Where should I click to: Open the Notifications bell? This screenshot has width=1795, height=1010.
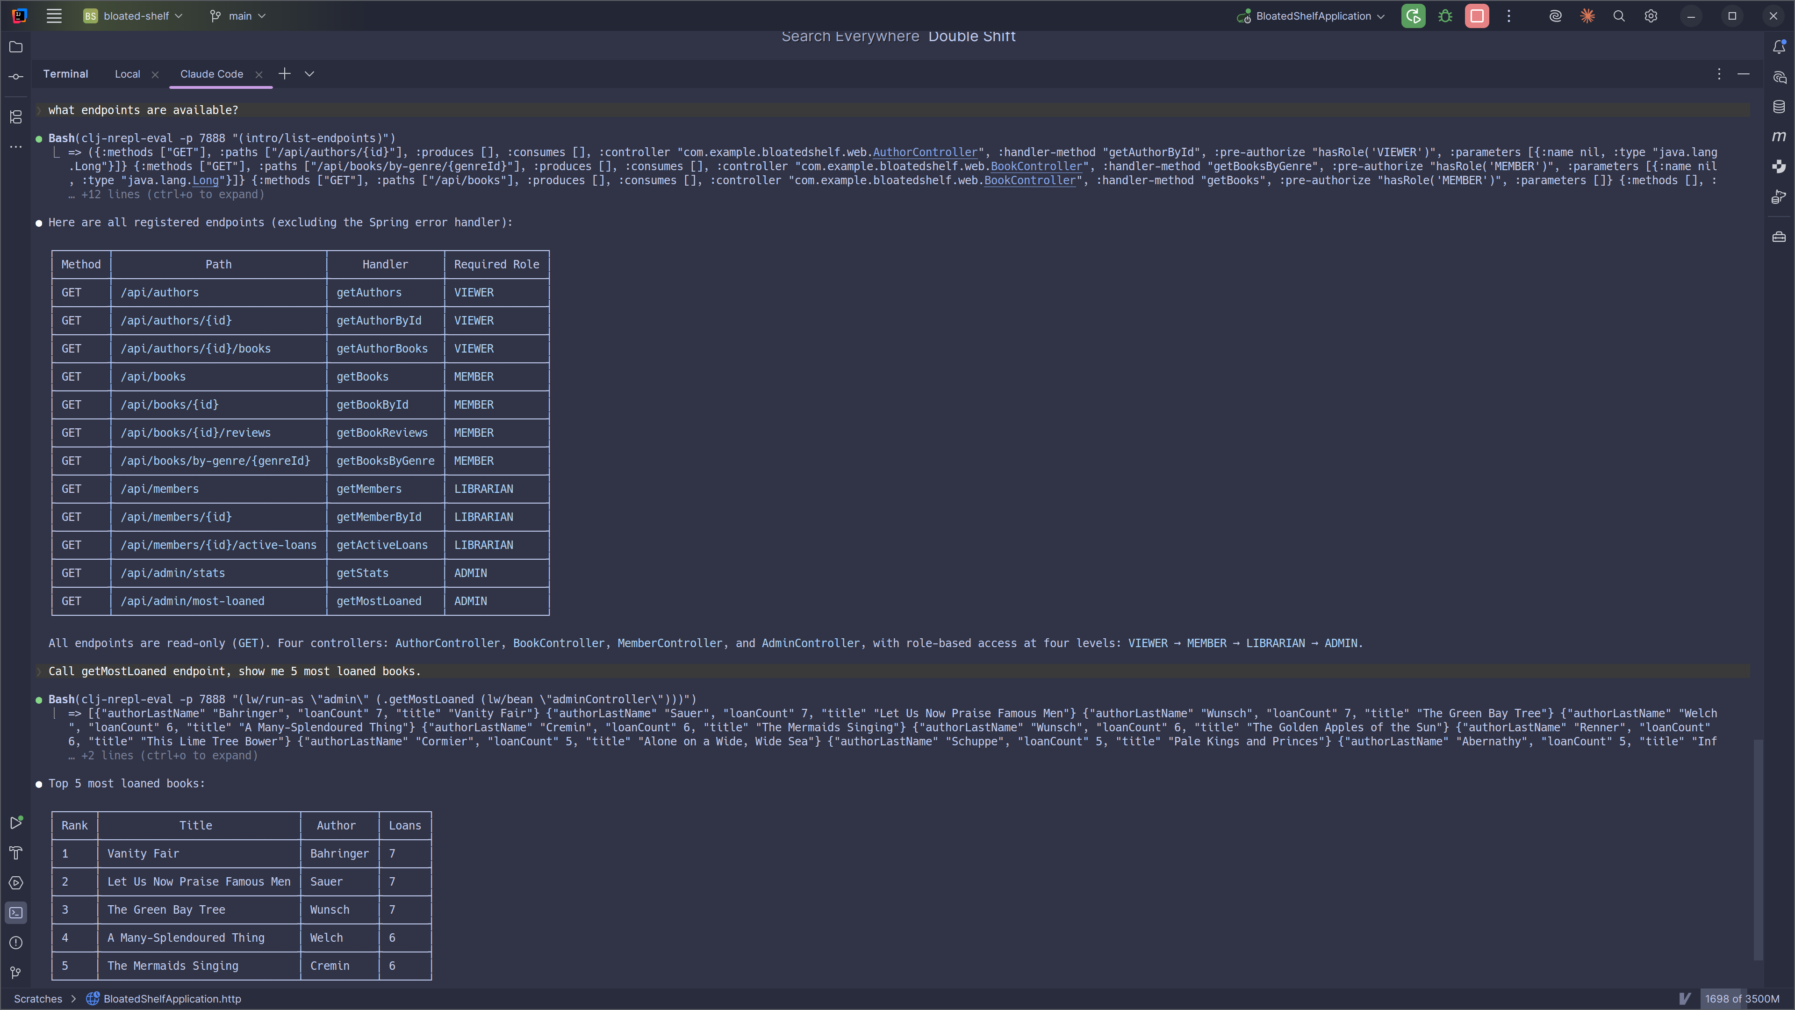point(1779,47)
